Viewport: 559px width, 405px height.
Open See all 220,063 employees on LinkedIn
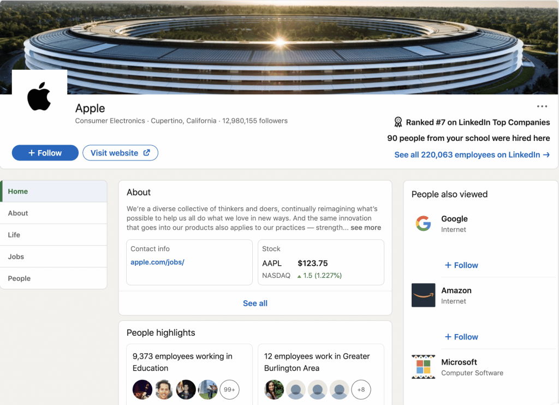472,154
